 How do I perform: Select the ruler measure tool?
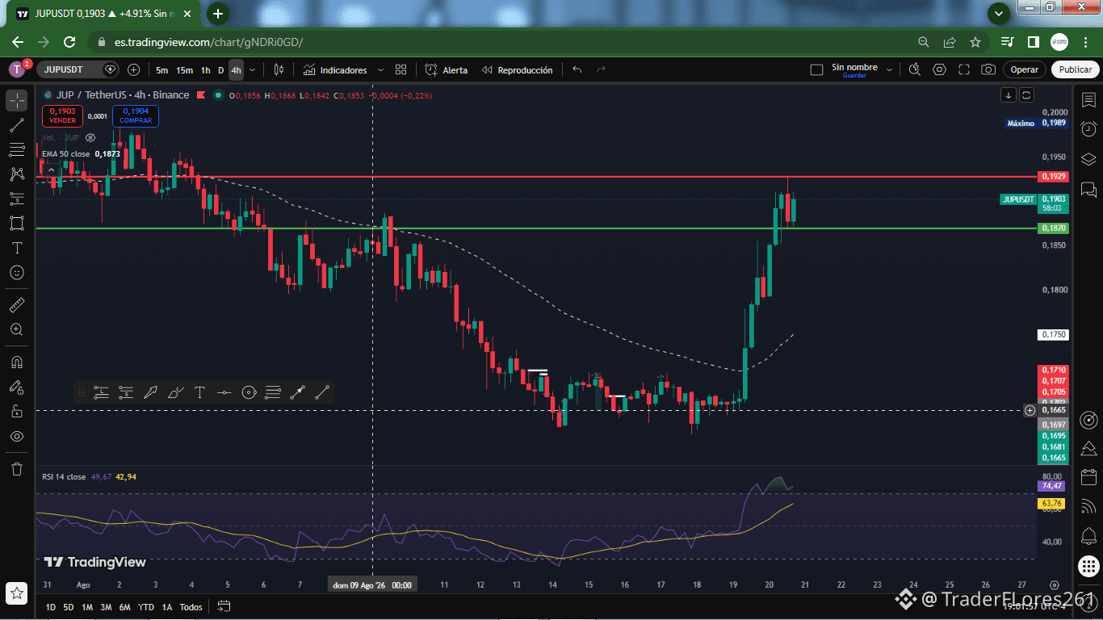coord(16,305)
